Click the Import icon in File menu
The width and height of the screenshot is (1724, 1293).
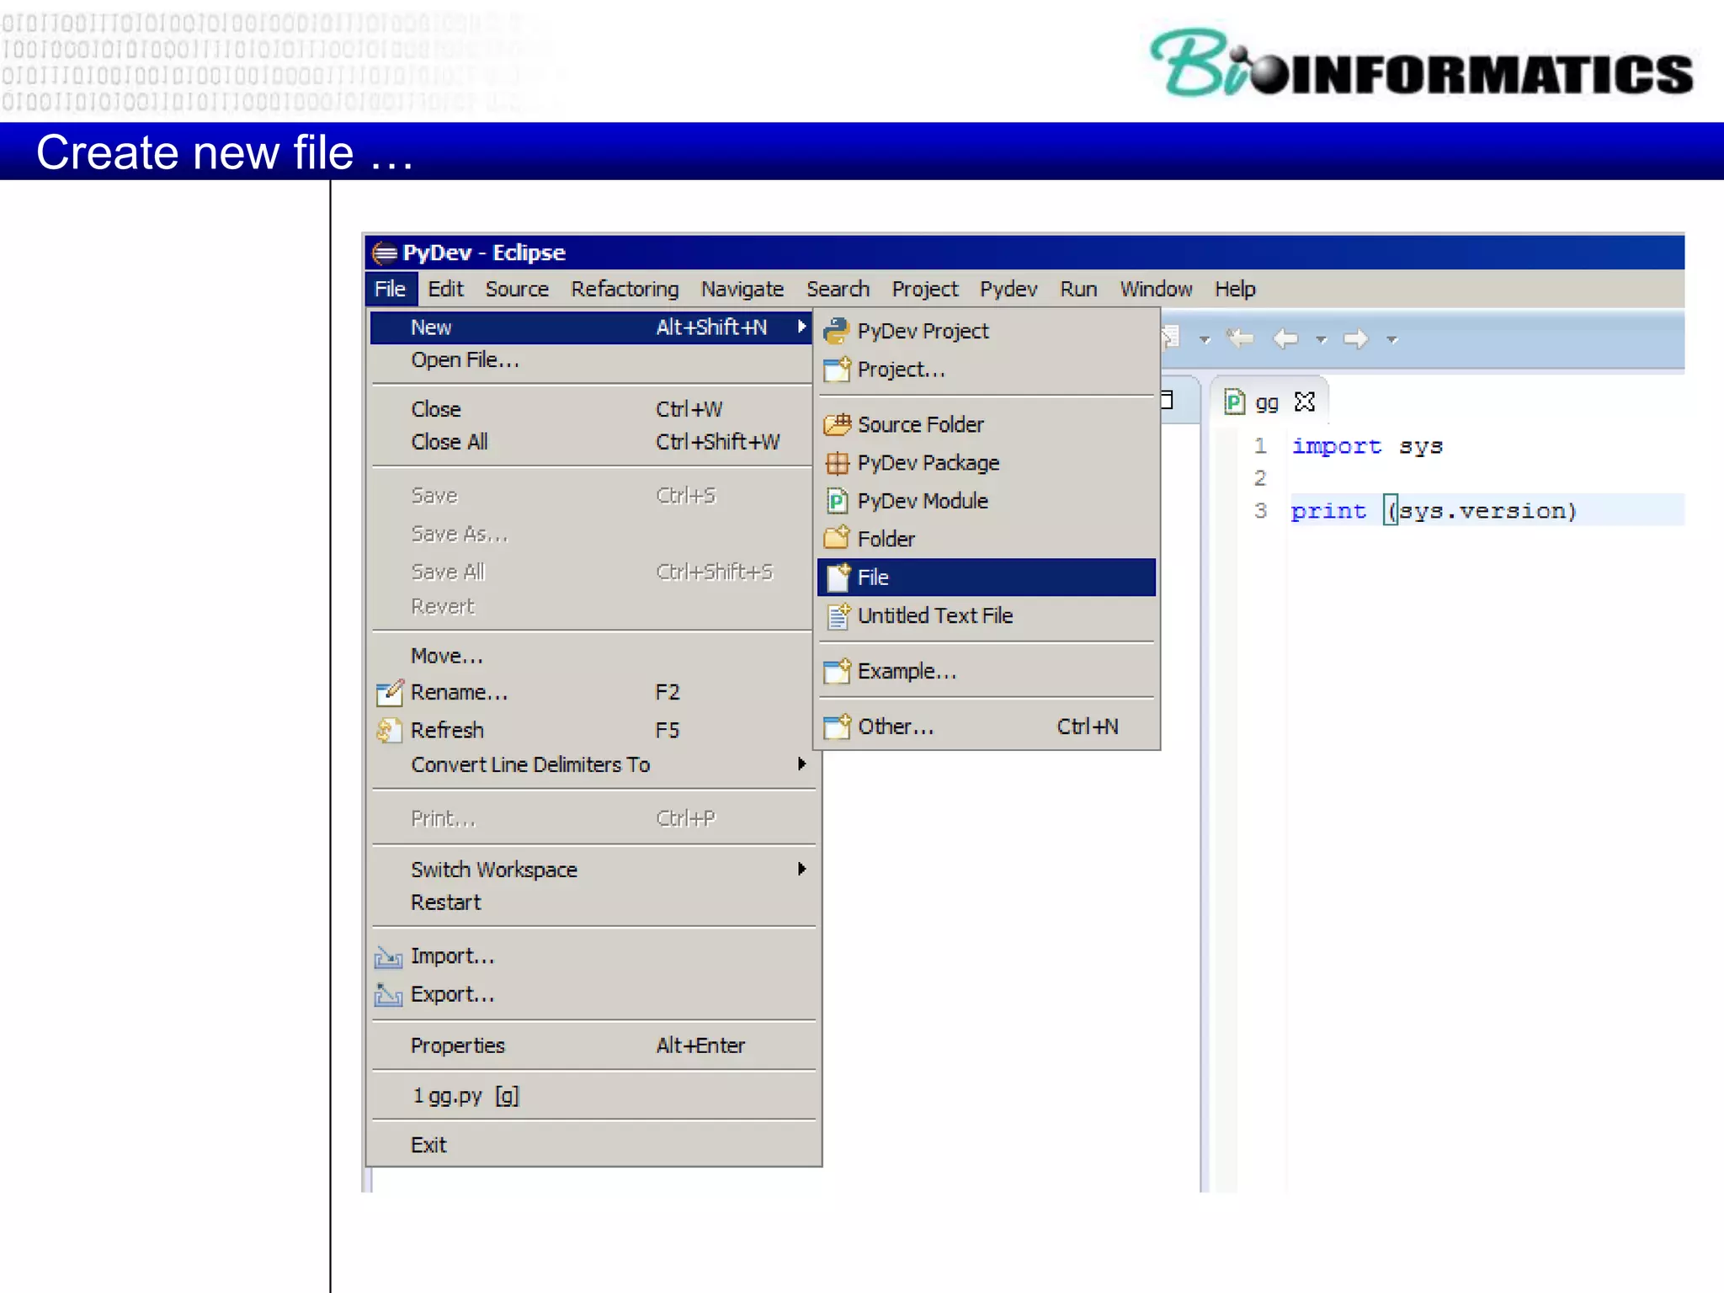(x=388, y=957)
